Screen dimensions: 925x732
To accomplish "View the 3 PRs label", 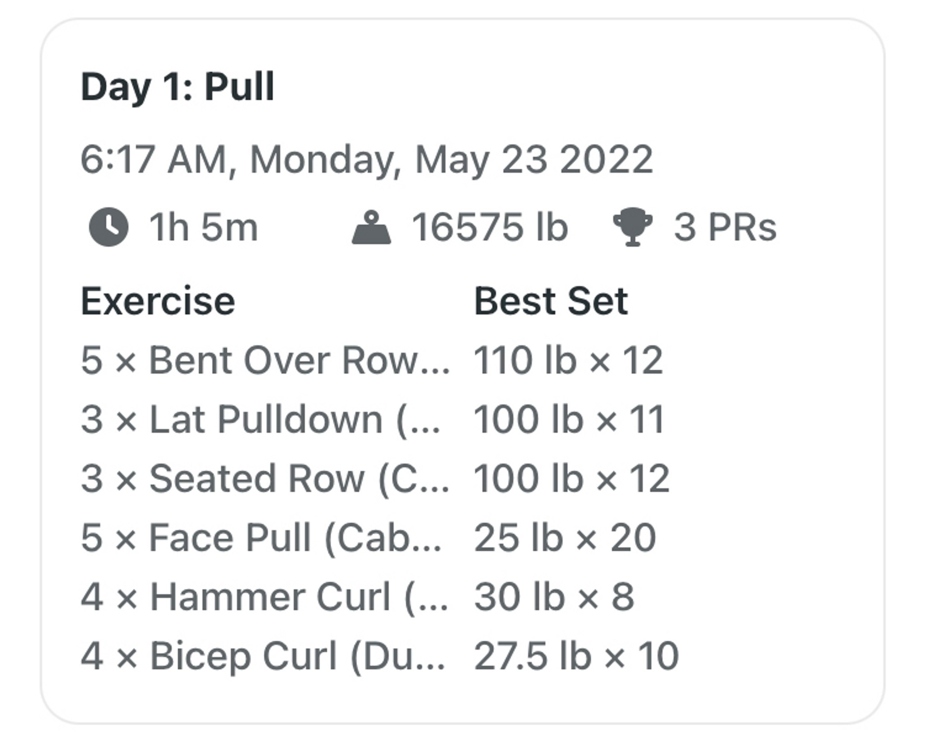I will pos(725,227).
